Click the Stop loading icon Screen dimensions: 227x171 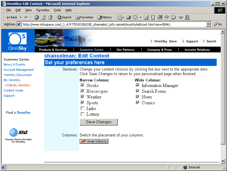tap(36, 17)
